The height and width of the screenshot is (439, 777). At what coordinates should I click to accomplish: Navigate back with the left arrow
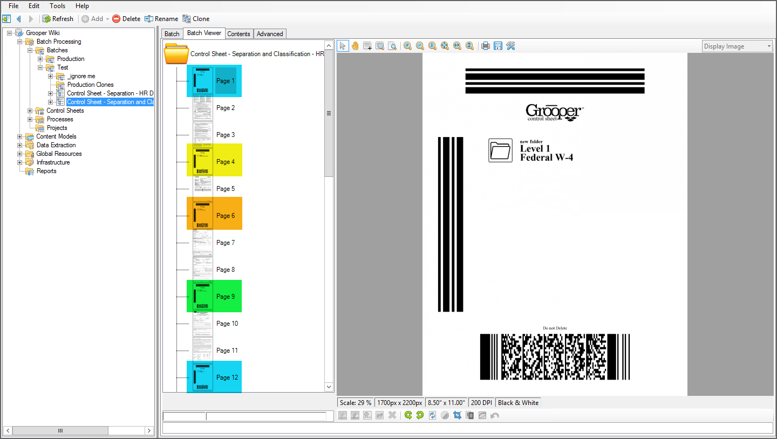click(19, 19)
